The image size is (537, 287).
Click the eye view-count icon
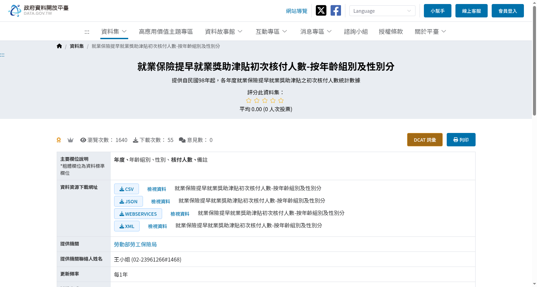click(83, 140)
